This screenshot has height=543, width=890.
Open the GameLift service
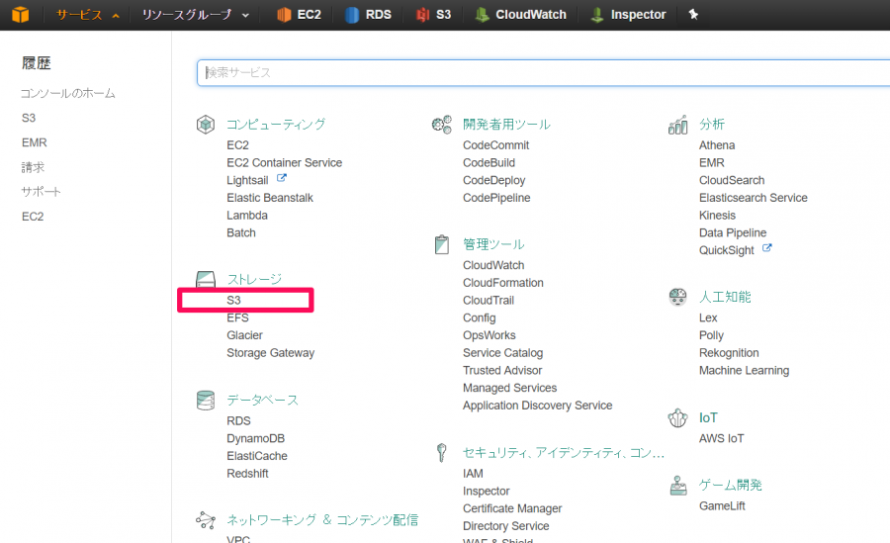click(722, 506)
